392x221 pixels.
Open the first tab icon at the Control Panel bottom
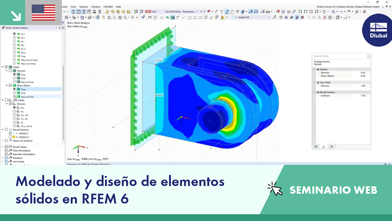316,147
